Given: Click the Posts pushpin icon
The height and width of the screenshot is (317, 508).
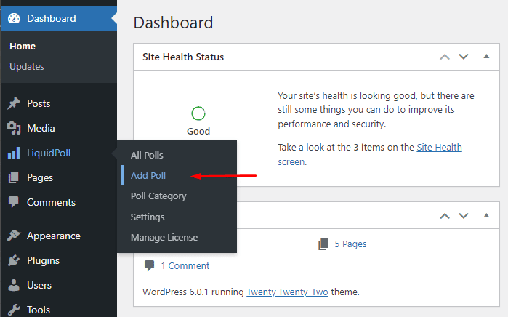Looking at the screenshot, I should pos(14,103).
